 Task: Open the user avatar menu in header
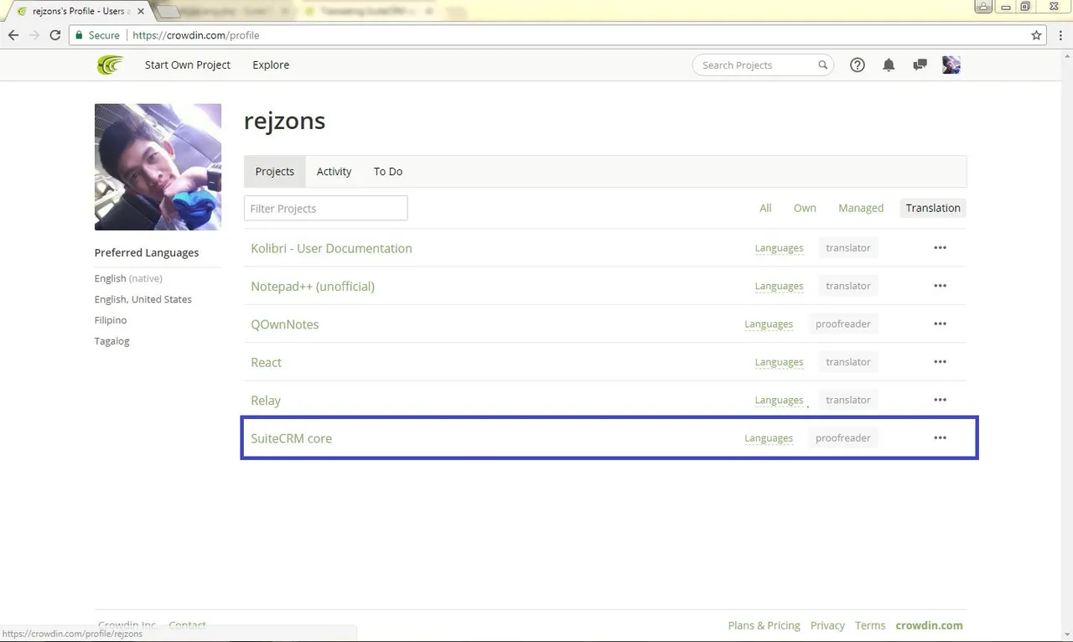(951, 65)
